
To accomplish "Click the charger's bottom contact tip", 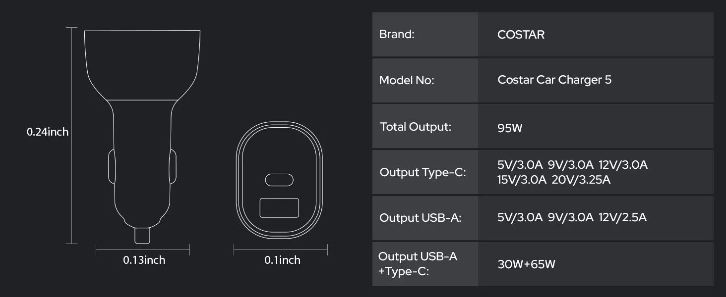I will click(x=142, y=236).
